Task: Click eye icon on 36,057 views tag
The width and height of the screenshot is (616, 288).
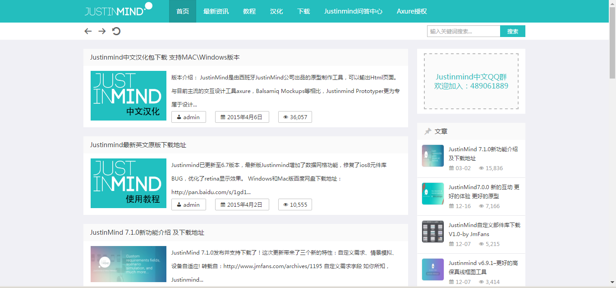Action: [x=285, y=117]
